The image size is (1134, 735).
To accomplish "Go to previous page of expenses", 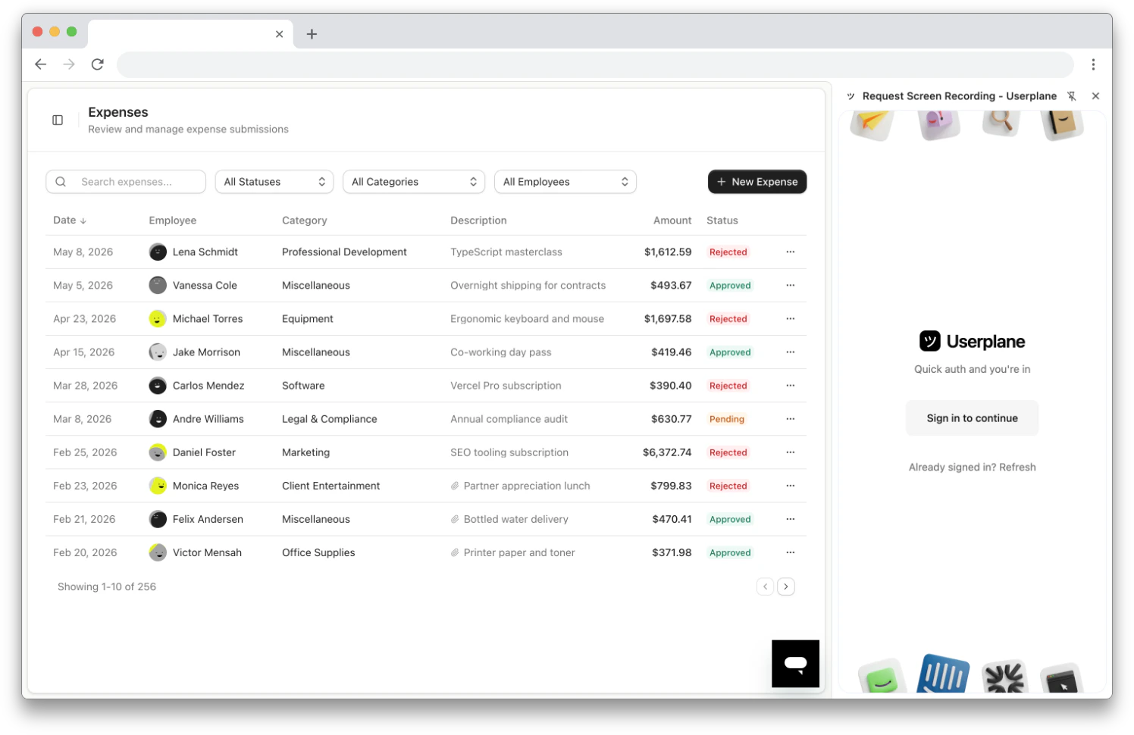I will 765,586.
